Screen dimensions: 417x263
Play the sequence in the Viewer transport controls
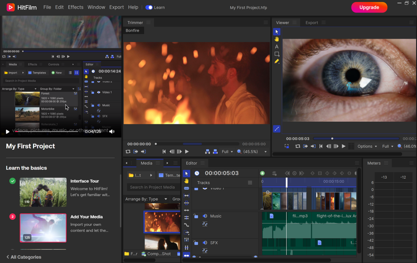pyautogui.click(x=344, y=146)
